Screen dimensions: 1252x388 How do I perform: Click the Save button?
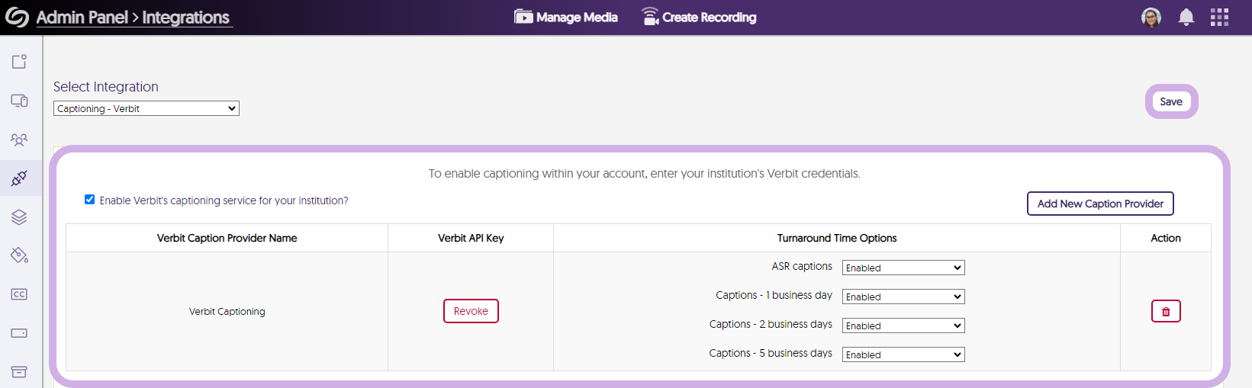point(1170,101)
